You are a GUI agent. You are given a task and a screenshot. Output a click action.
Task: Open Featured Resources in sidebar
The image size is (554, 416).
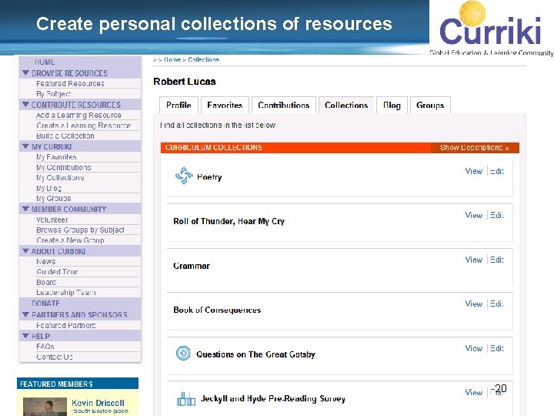(x=70, y=83)
